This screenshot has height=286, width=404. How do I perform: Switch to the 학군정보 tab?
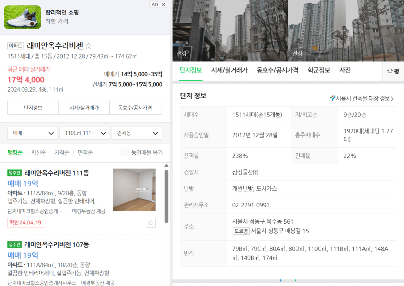[x=319, y=70]
